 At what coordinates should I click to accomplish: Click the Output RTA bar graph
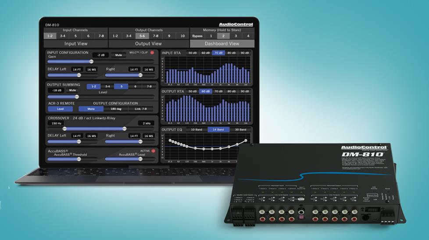coord(208,109)
